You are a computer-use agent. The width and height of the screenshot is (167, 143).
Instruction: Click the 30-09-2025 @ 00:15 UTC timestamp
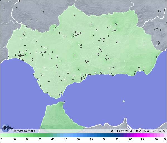tap(148, 131)
